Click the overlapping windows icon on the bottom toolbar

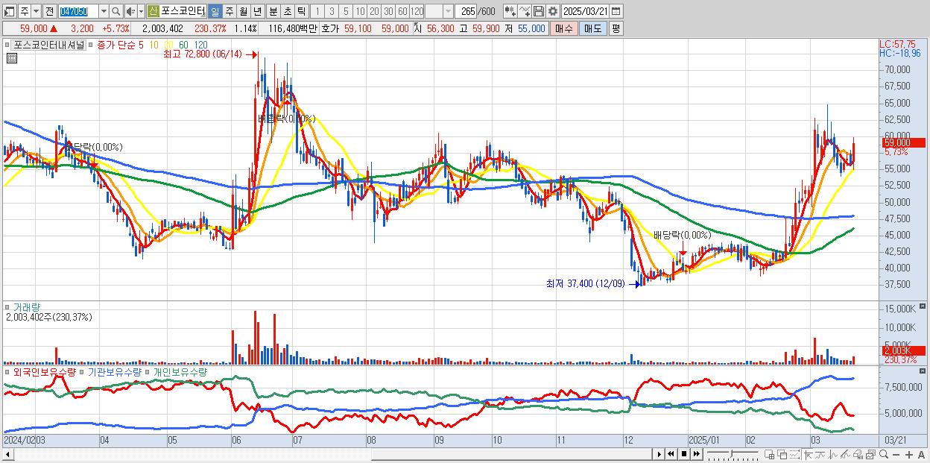point(782,454)
